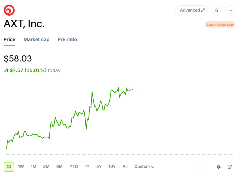Open chart settings gear icon

219,167
